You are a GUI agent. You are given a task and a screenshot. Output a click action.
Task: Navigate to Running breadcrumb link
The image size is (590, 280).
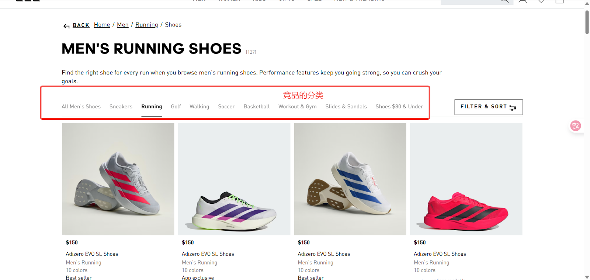coord(146,25)
